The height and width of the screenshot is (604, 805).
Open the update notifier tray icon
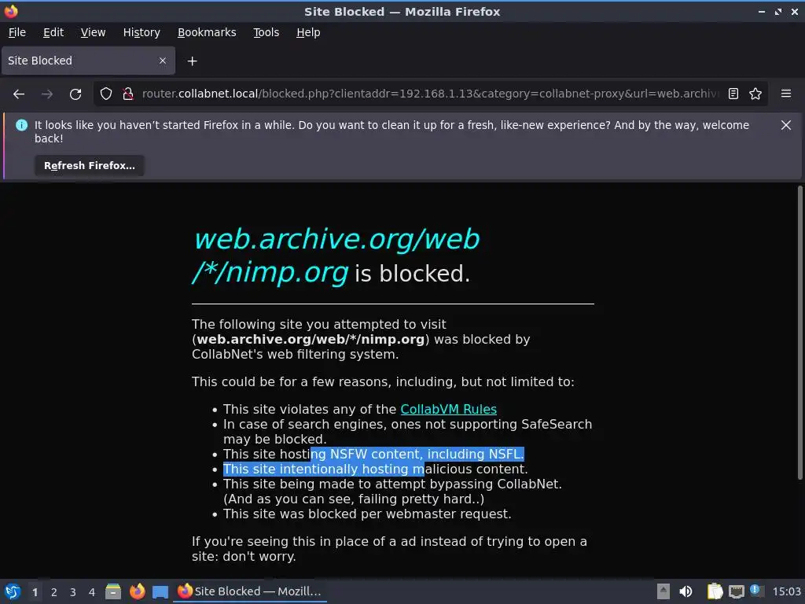755,591
